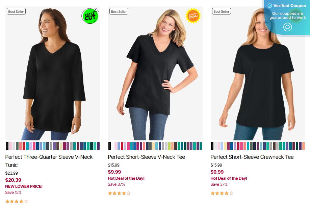
Task: Click the Best Seller badge on the Crewneck Tee
Action: pos(222,11)
